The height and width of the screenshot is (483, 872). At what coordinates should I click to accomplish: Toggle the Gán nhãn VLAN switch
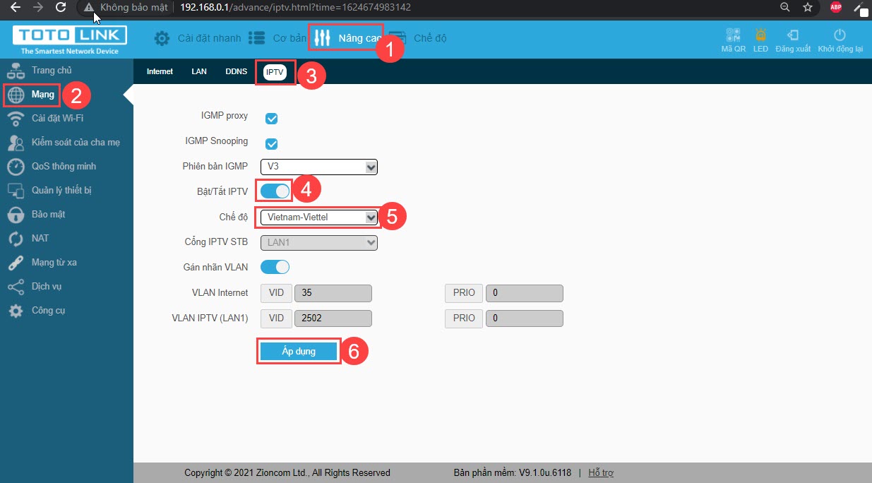(275, 267)
